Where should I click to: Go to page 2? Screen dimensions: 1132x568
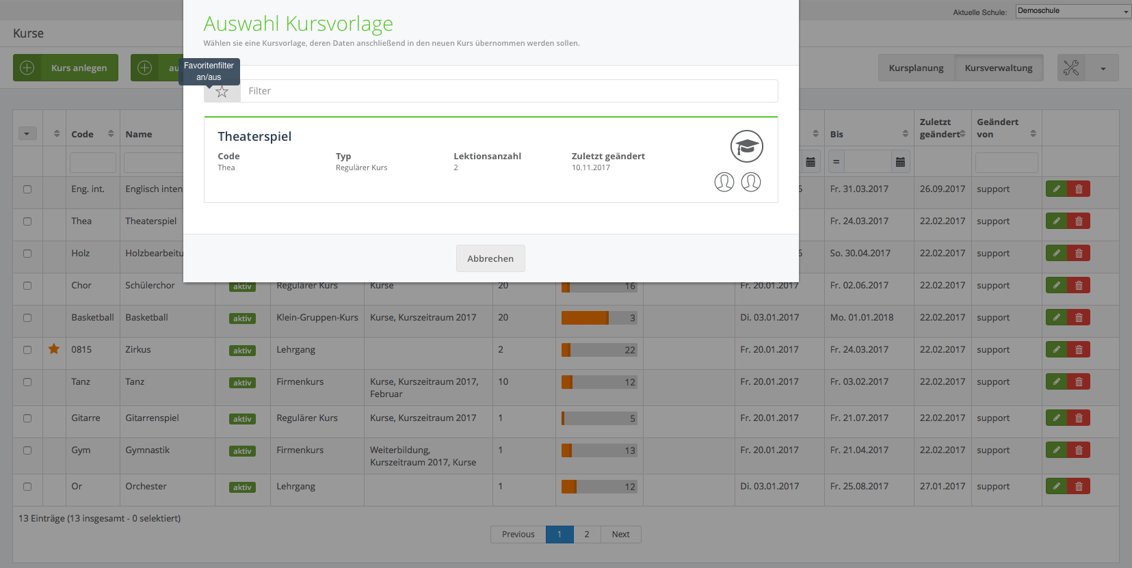click(587, 535)
